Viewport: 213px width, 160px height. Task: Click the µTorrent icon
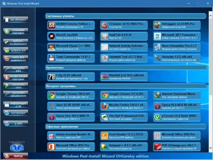(x=157, y=117)
